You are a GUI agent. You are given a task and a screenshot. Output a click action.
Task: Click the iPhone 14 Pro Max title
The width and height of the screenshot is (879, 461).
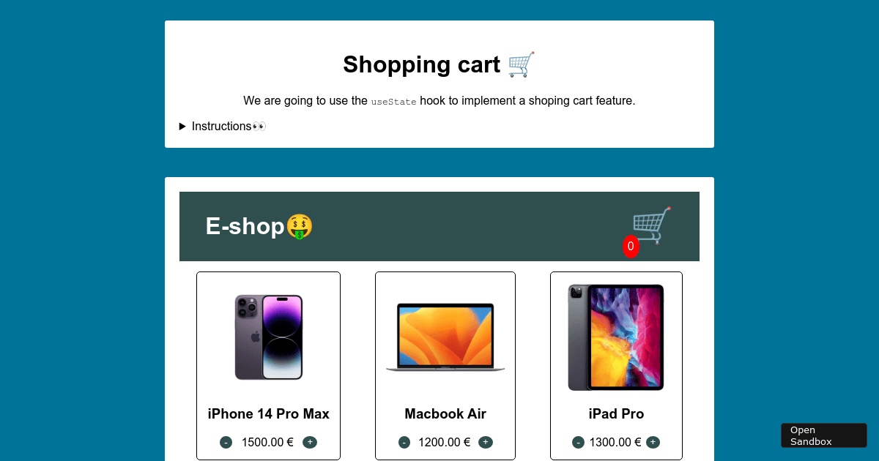[x=269, y=414]
